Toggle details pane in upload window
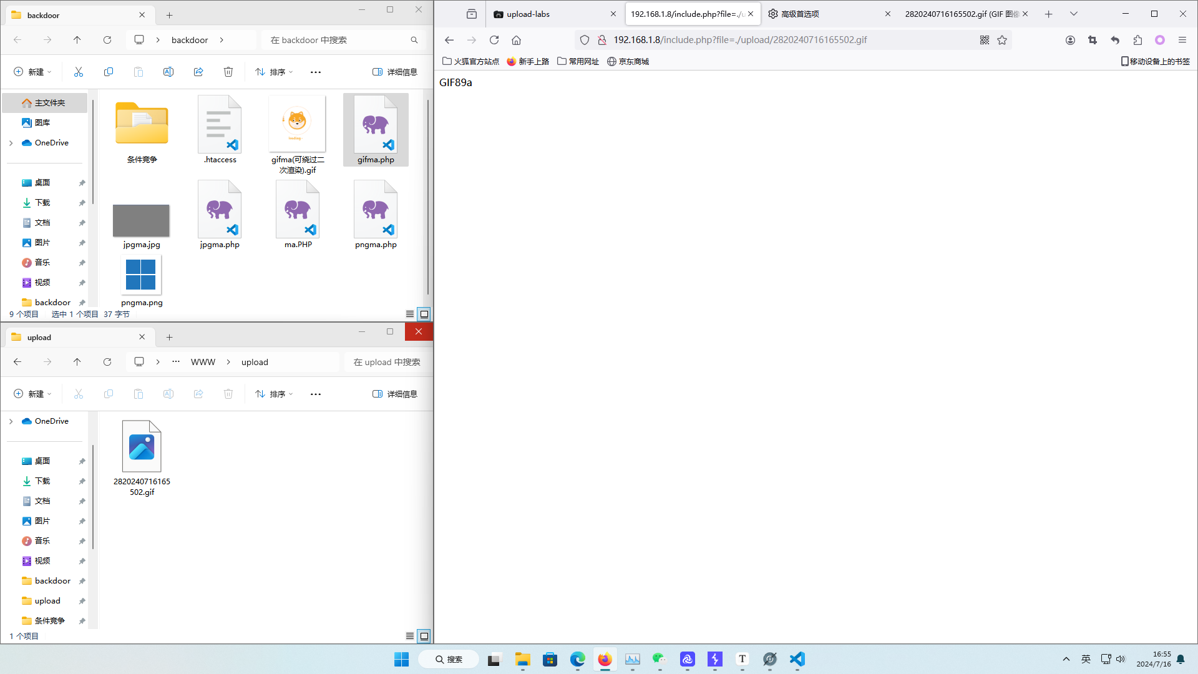 [395, 394]
